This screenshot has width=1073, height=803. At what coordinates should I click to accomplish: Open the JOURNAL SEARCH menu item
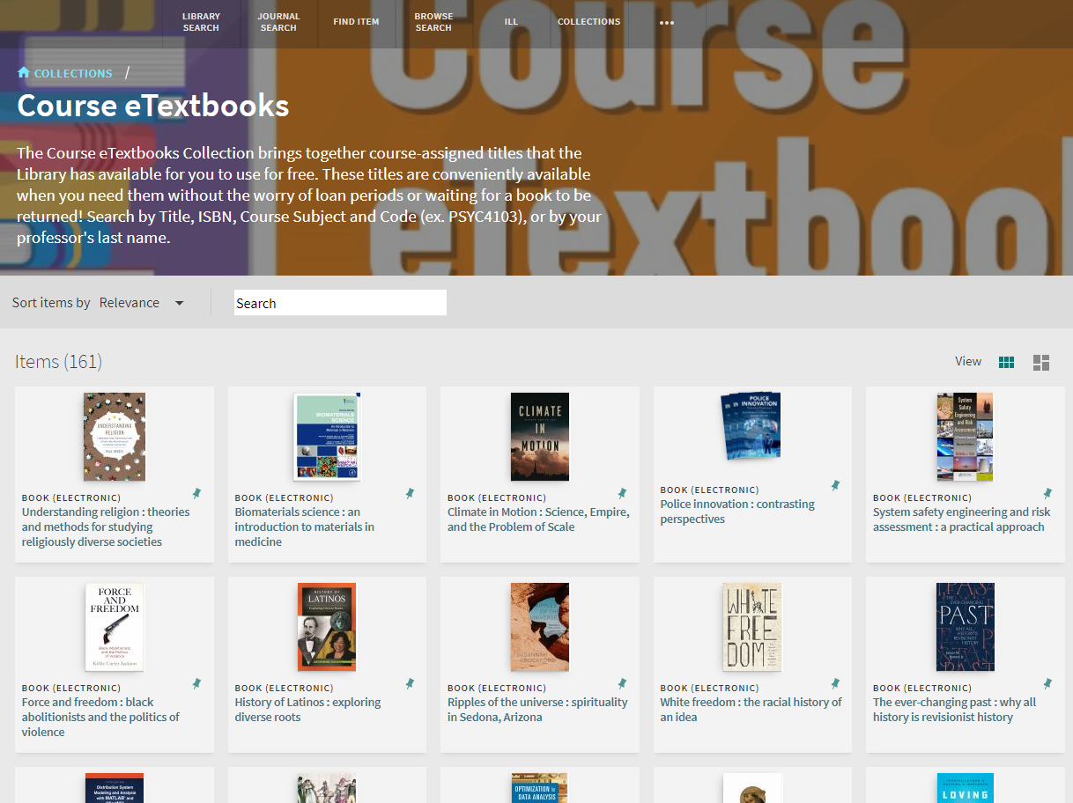pyautogui.click(x=279, y=24)
